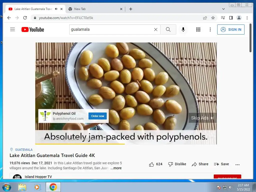Save the video to a playlist
Screen dimensions: 256x192
point(221,164)
